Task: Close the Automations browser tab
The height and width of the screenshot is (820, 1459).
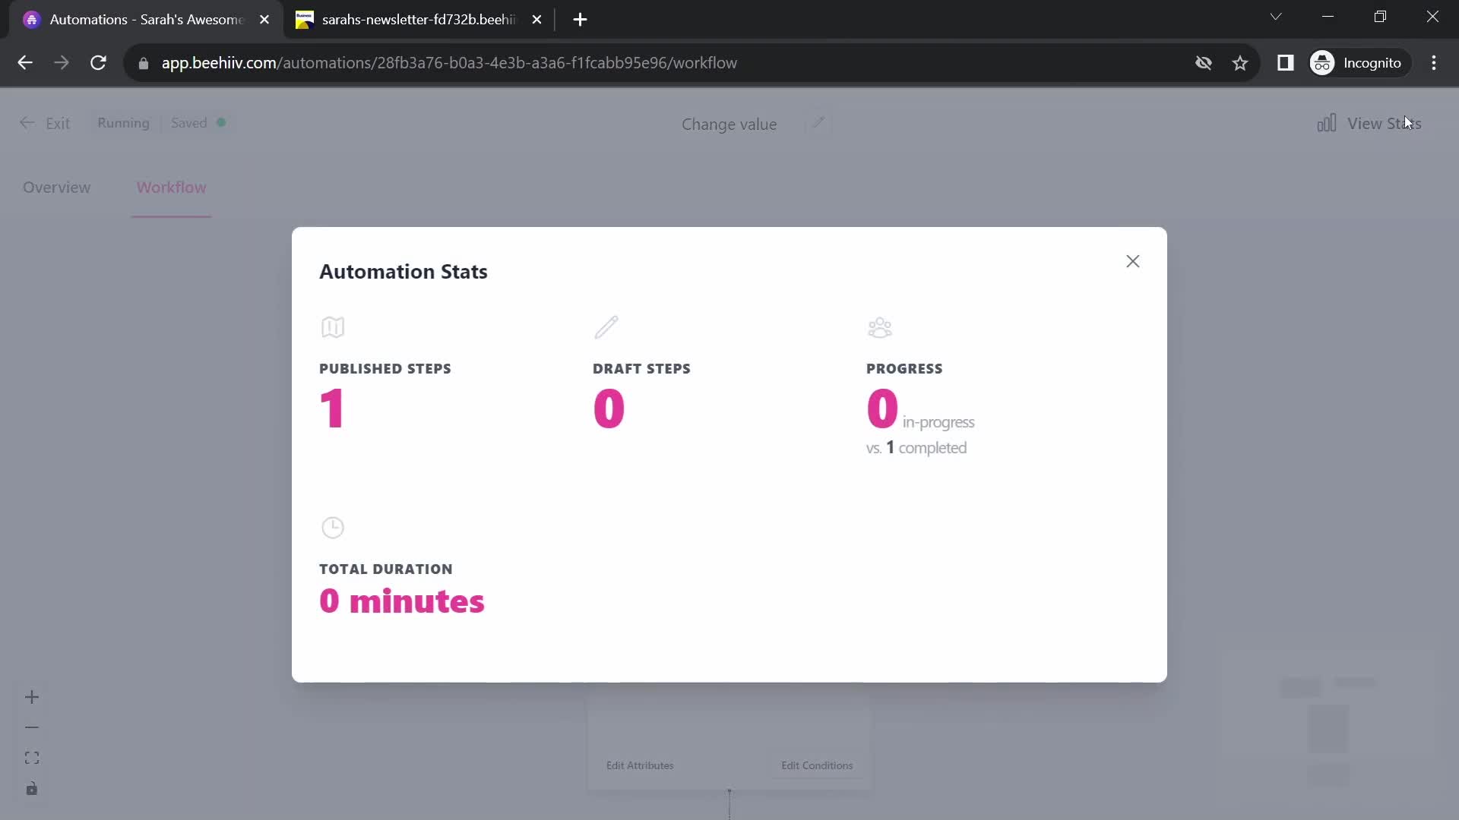Action: click(x=264, y=20)
